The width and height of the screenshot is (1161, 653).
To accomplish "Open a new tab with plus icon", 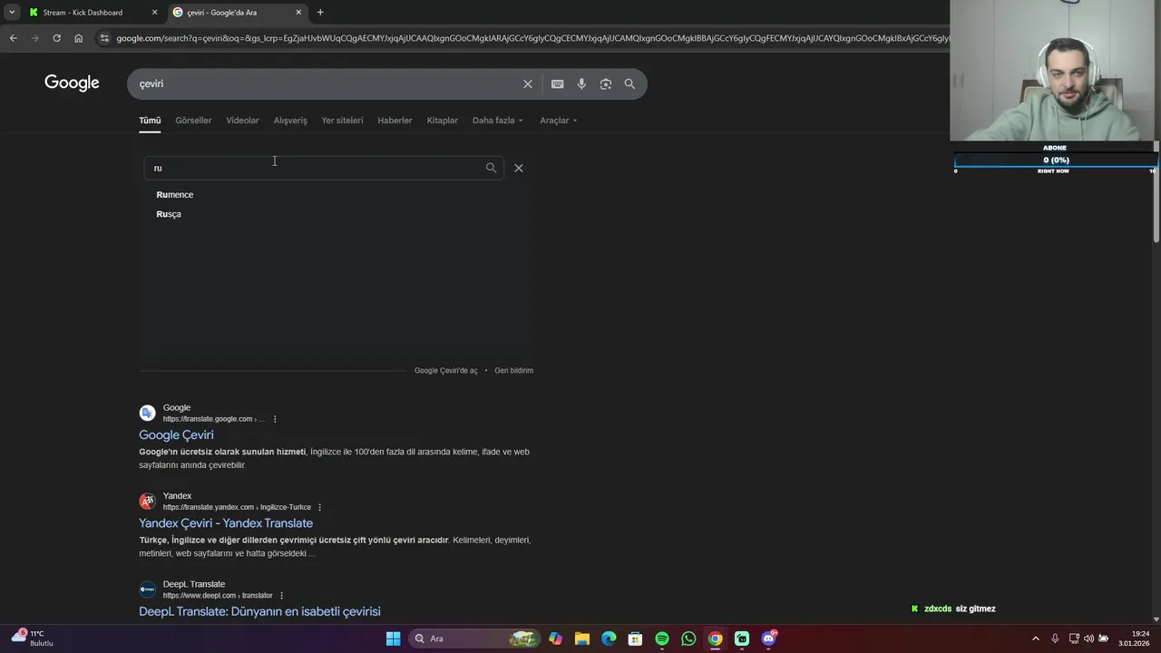I will [320, 12].
